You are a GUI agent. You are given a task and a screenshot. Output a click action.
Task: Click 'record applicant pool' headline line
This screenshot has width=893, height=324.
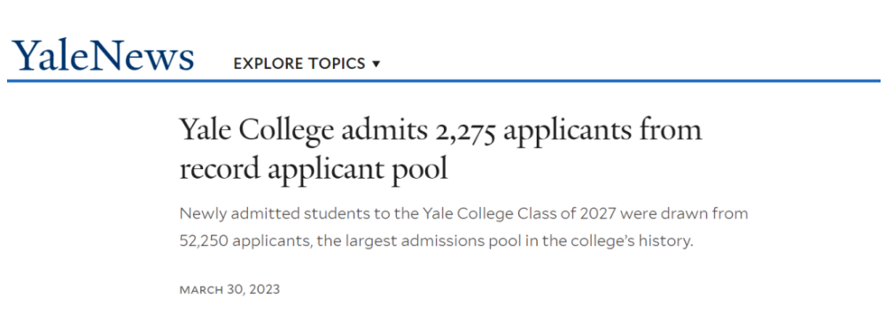coord(314,169)
